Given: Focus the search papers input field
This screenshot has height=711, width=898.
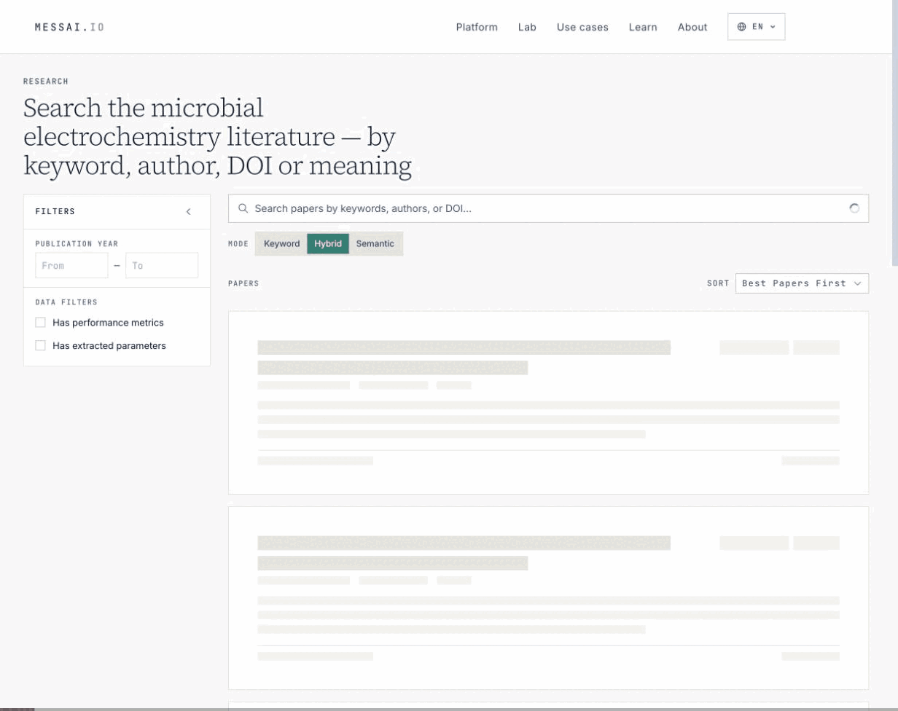Looking at the screenshot, I should coord(548,208).
